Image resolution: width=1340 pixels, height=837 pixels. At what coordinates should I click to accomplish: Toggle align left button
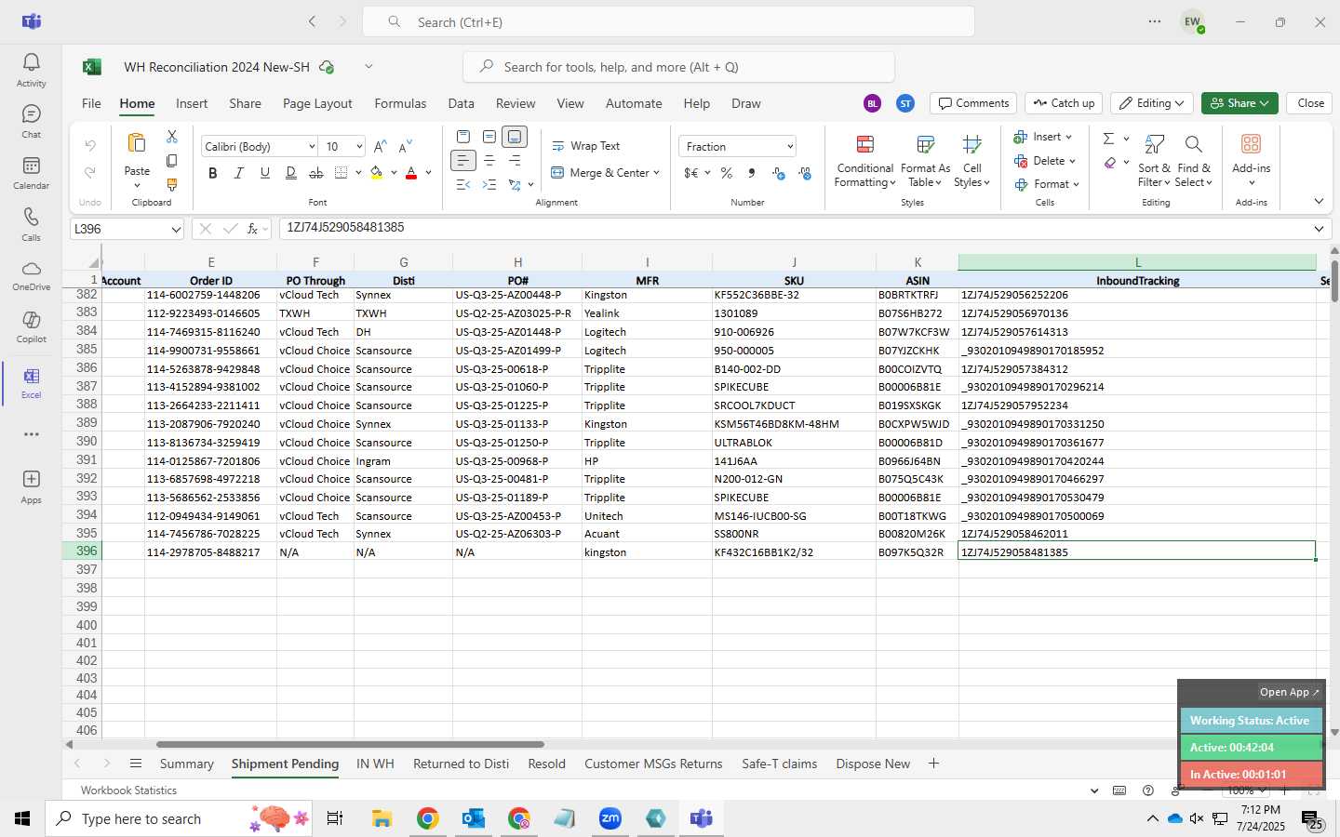(463, 161)
